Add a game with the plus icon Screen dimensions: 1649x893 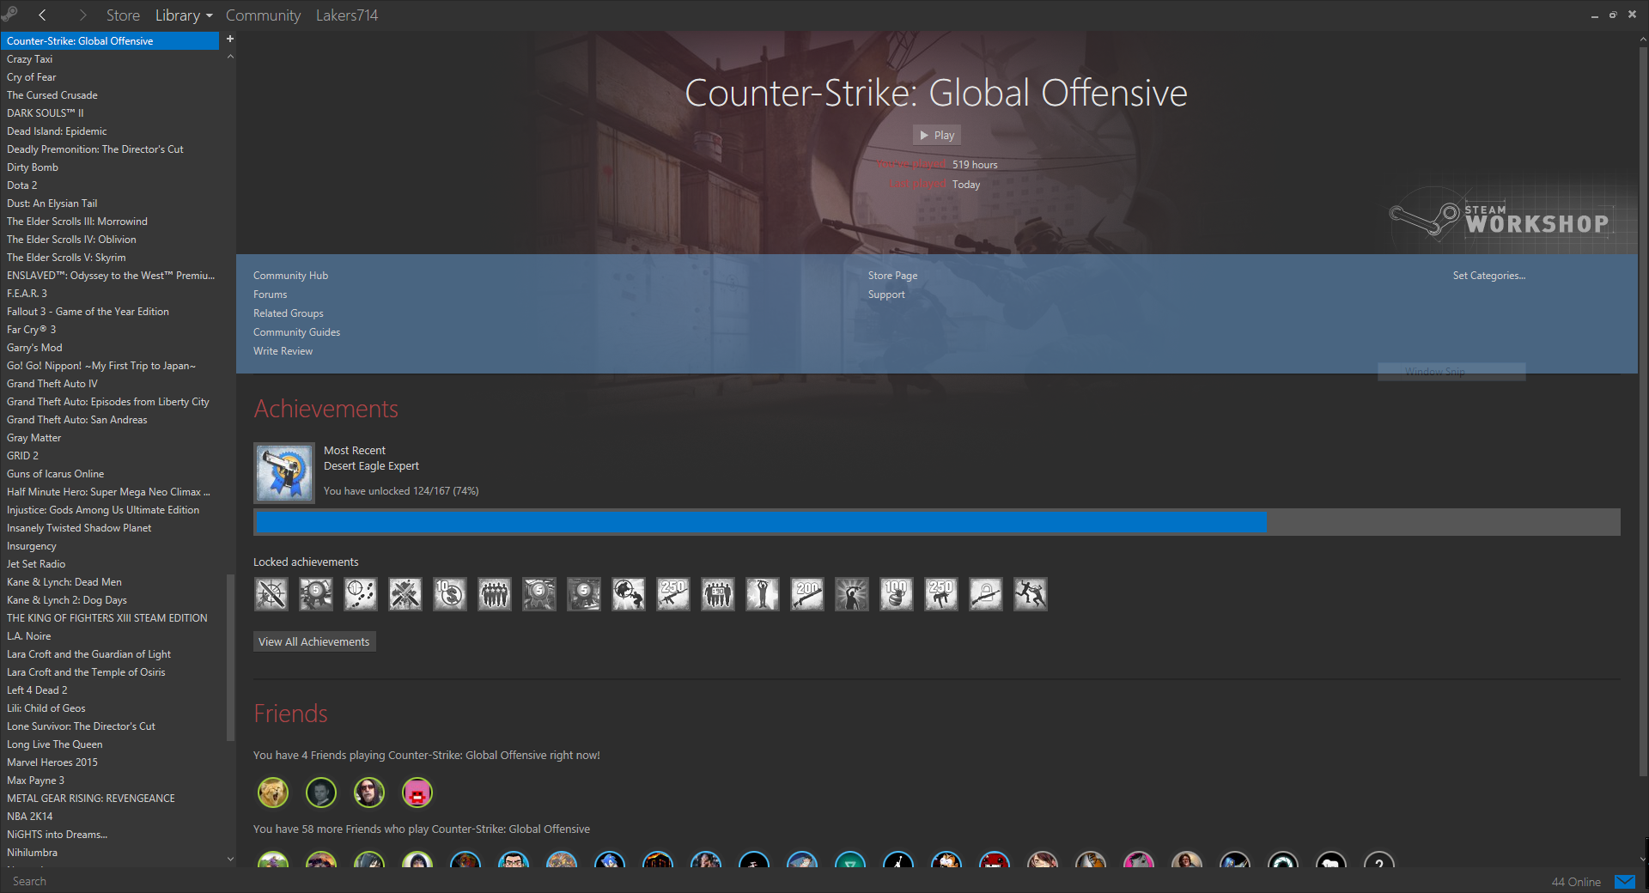click(x=229, y=39)
